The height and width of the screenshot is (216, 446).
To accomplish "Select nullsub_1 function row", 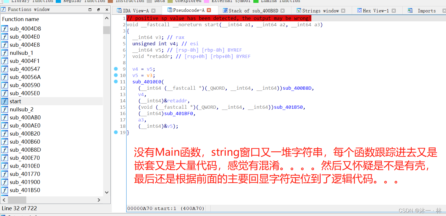I will coord(52,53).
